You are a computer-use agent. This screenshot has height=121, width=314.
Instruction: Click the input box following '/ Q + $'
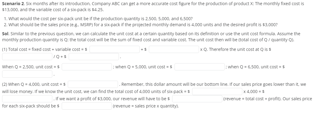pos(94,57)
